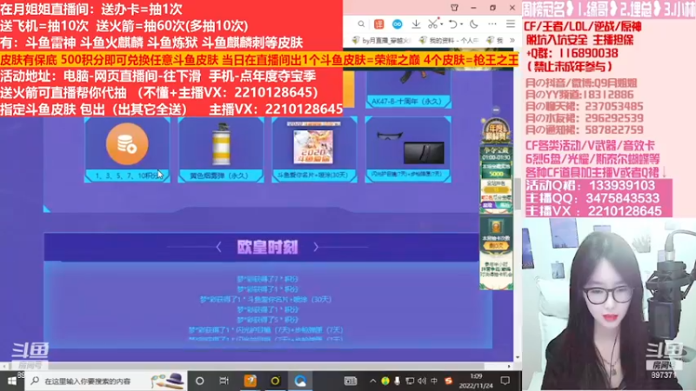Open the Windows Start menu

(12, 381)
